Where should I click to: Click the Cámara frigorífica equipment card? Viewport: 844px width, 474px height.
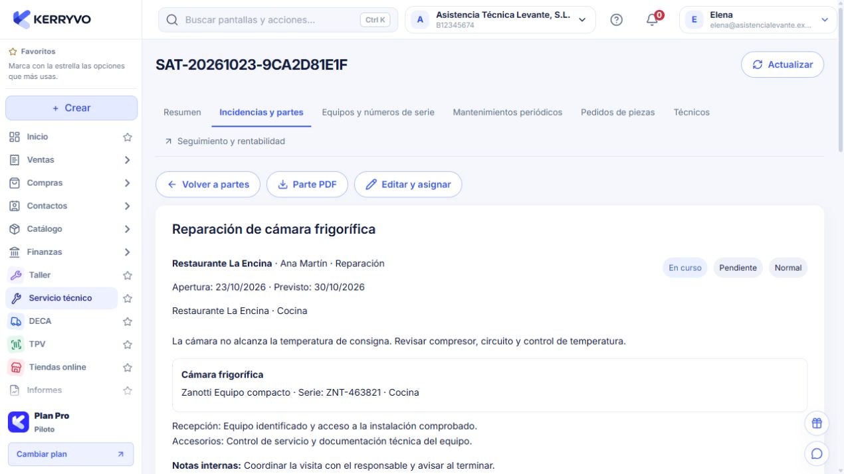[x=490, y=385]
